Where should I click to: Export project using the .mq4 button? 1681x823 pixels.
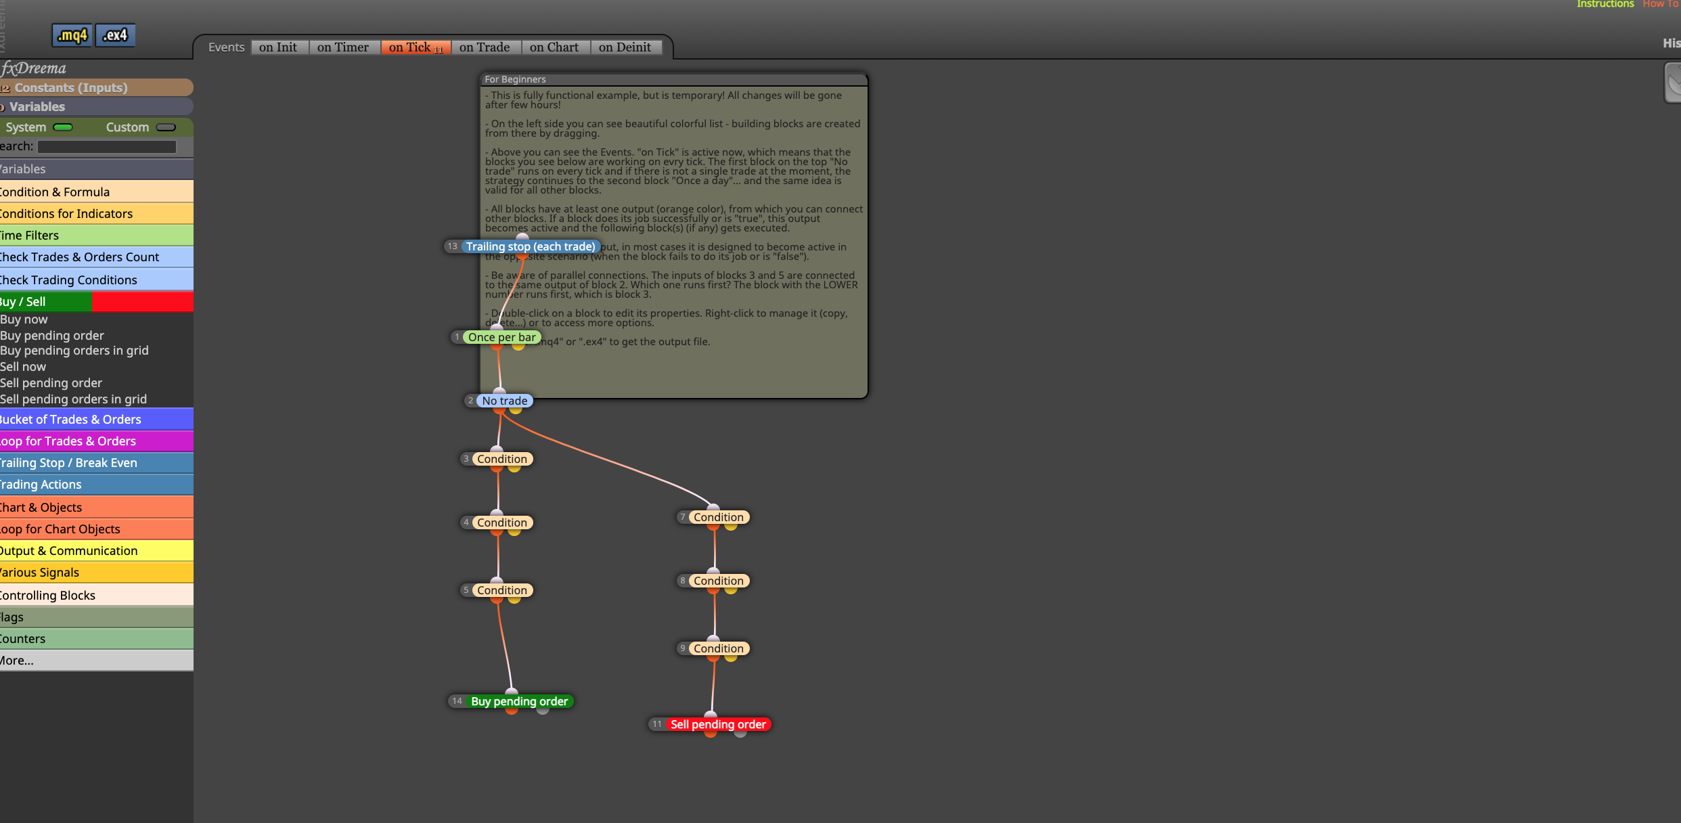point(72,35)
